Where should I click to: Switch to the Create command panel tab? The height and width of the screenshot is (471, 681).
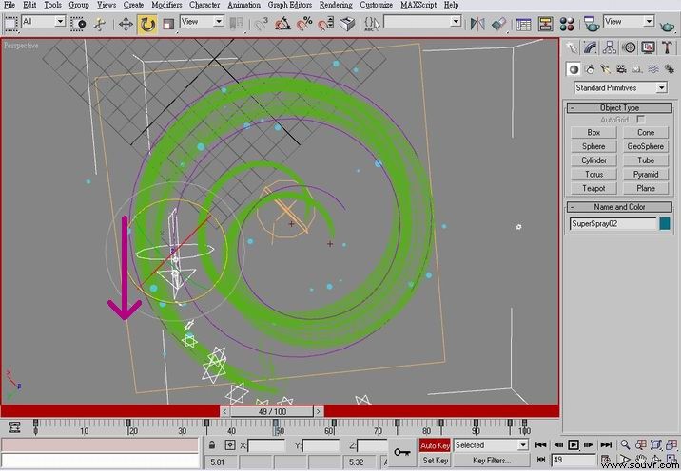click(x=573, y=47)
